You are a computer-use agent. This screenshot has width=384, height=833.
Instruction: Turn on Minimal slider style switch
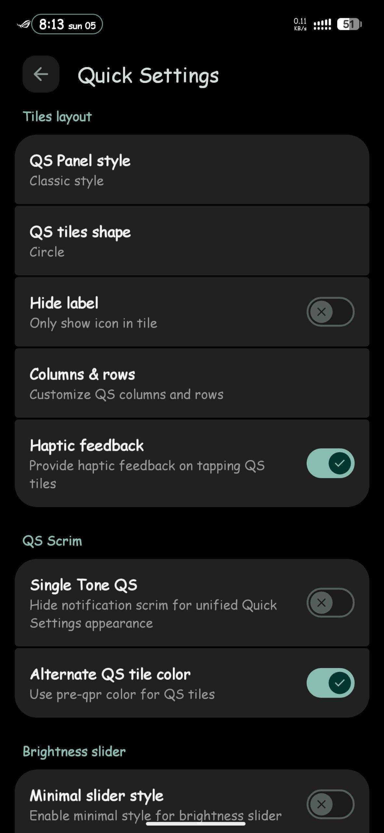330,804
